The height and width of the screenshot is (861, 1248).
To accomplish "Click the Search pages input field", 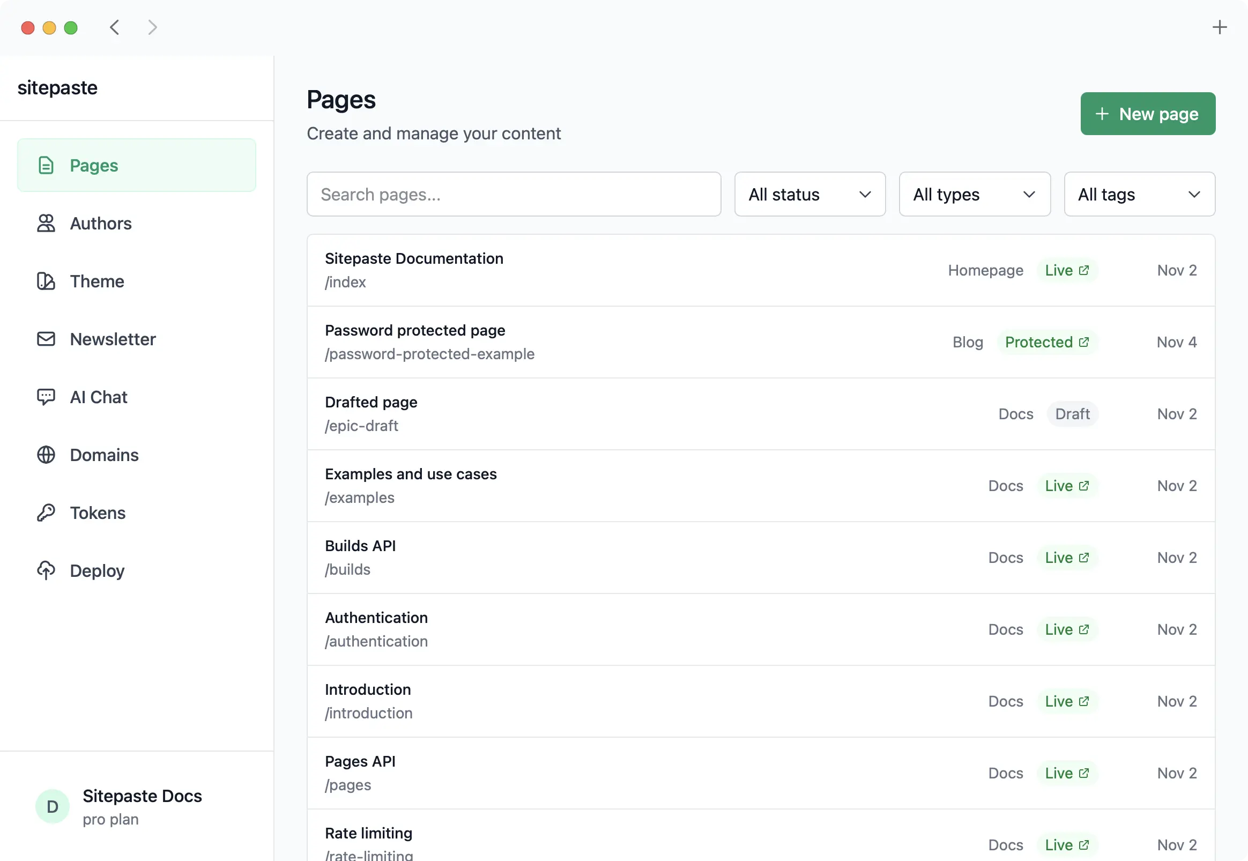I will (514, 194).
